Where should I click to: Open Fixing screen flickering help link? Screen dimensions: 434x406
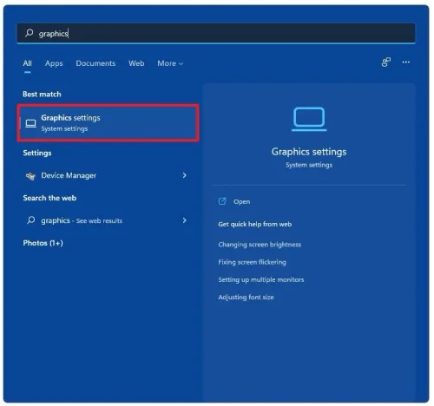point(252,262)
